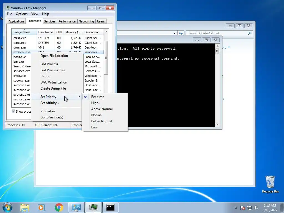Choose End Process in context menu

[x=49, y=64]
